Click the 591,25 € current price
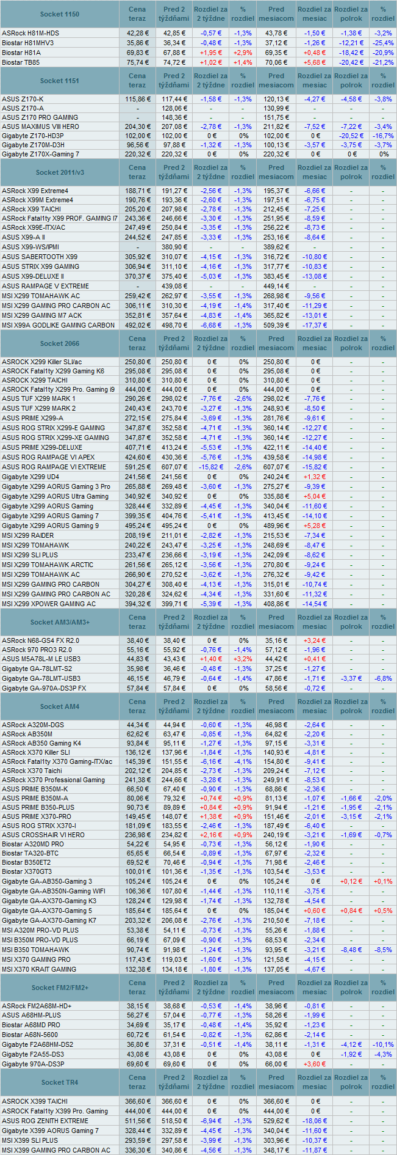 pyautogui.click(x=137, y=467)
